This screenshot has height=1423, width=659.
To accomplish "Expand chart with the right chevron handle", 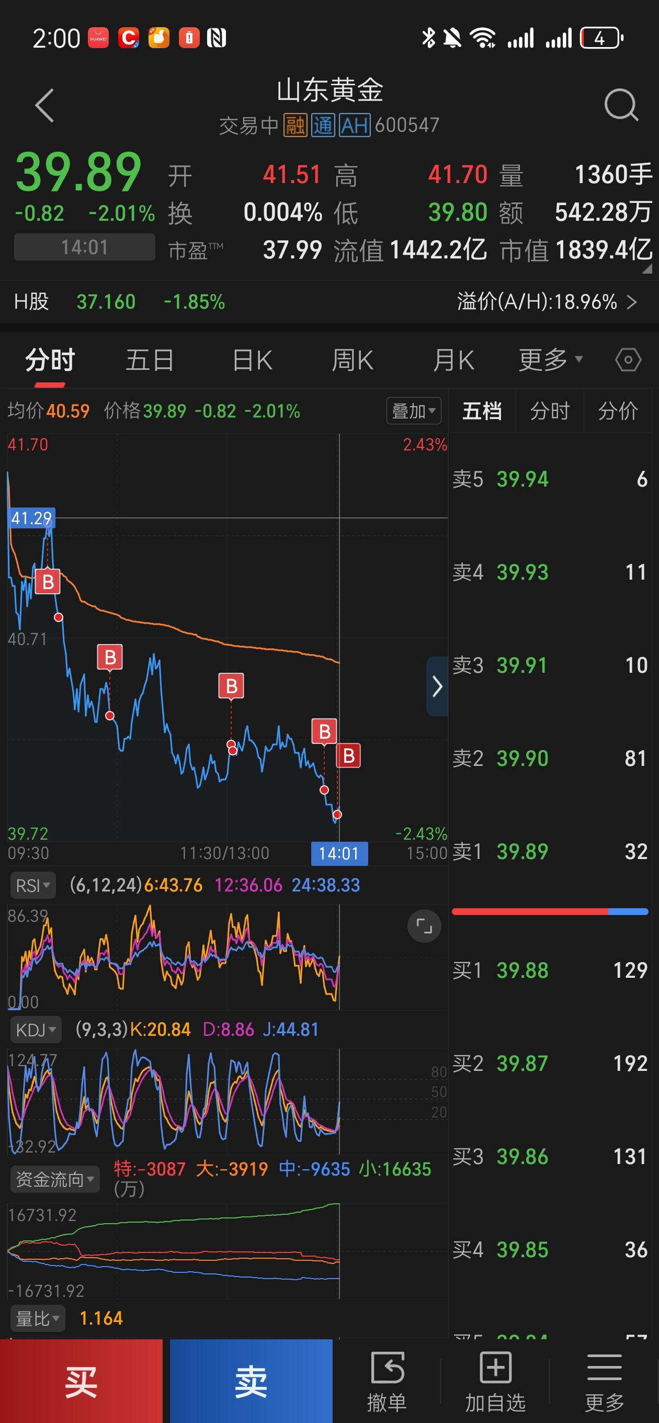I will point(437,686).
